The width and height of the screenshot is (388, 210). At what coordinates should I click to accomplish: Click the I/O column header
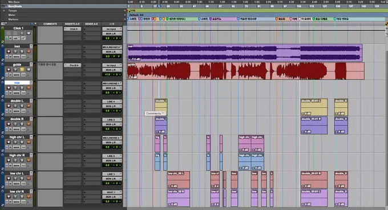coord(112,24)
